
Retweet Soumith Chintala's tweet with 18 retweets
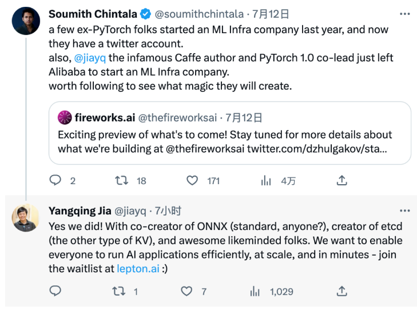click(x=121, y=180)
